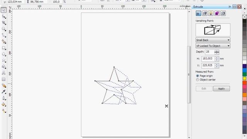Select the Interactive Blend tool
The image size is (247, 139).
click(x=3, y=86)
